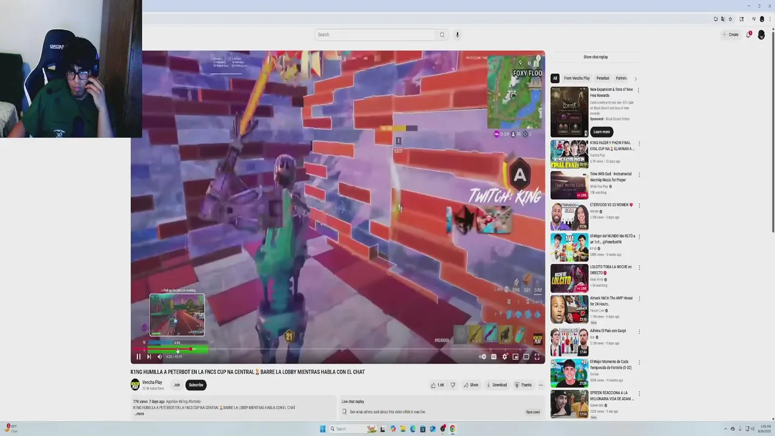The image size is (775, 436).
Task: Expand more chips with right arrow
Action: (635, 78)
